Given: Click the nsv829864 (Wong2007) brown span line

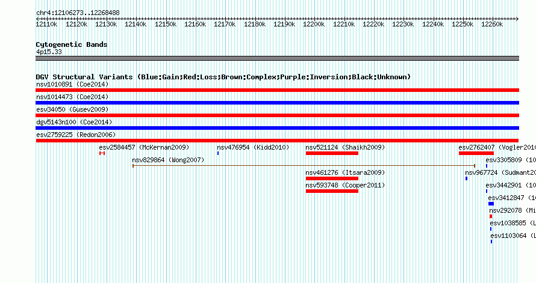Looking at the screenshot, I should tap(304, 166).
